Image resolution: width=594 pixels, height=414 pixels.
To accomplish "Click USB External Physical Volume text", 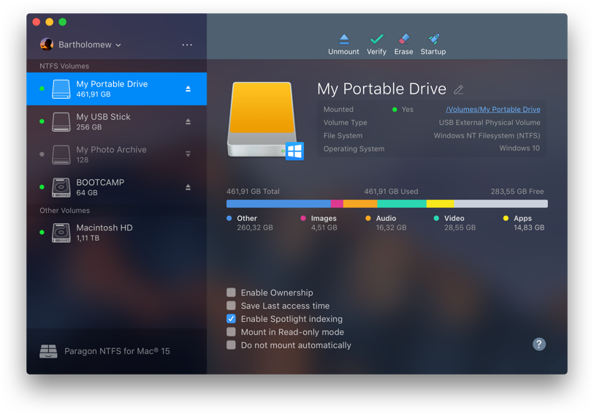I will click(x=490, y=122).
